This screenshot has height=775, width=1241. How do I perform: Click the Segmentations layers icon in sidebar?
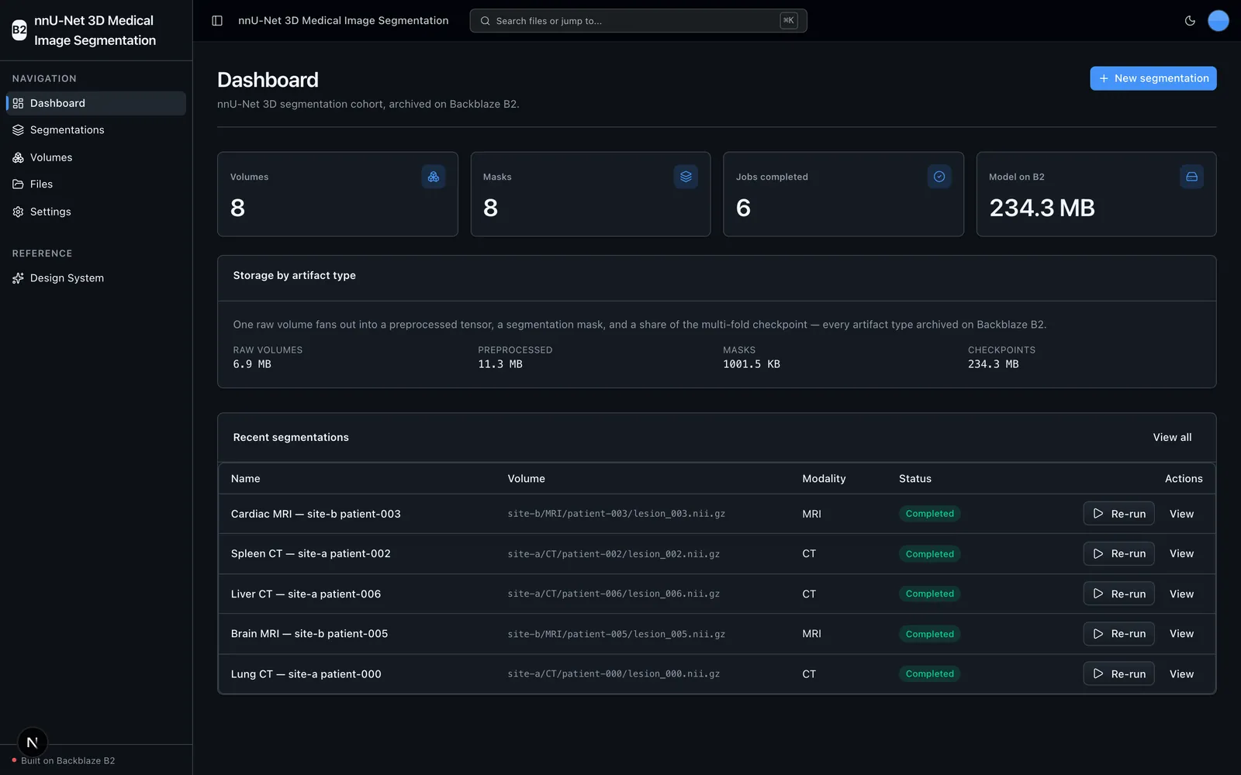[18, 130]
